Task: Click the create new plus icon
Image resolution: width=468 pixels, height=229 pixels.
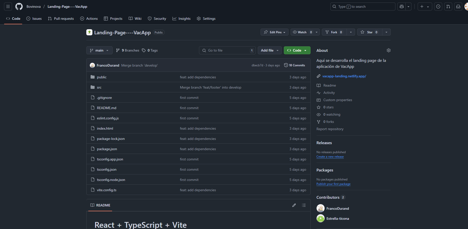Action: (x=422, y=7)
